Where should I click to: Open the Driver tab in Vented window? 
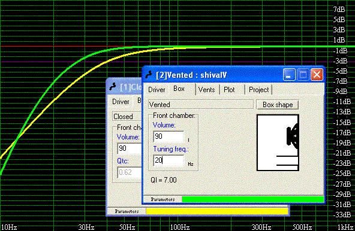click(157, 90)
